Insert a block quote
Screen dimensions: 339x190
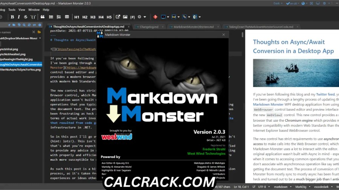[x=43, y=17]
